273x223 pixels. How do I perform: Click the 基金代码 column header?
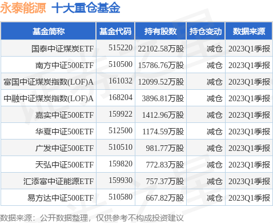pos(115,31)
